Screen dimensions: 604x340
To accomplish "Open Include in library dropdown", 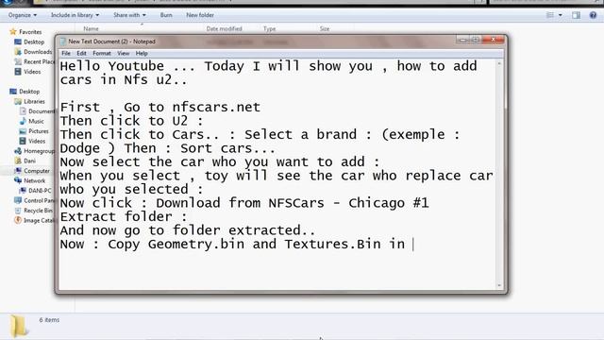I will [x=75, y=15].
